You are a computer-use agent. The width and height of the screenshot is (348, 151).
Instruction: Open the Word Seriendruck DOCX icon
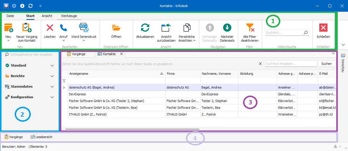click(84, 28)
